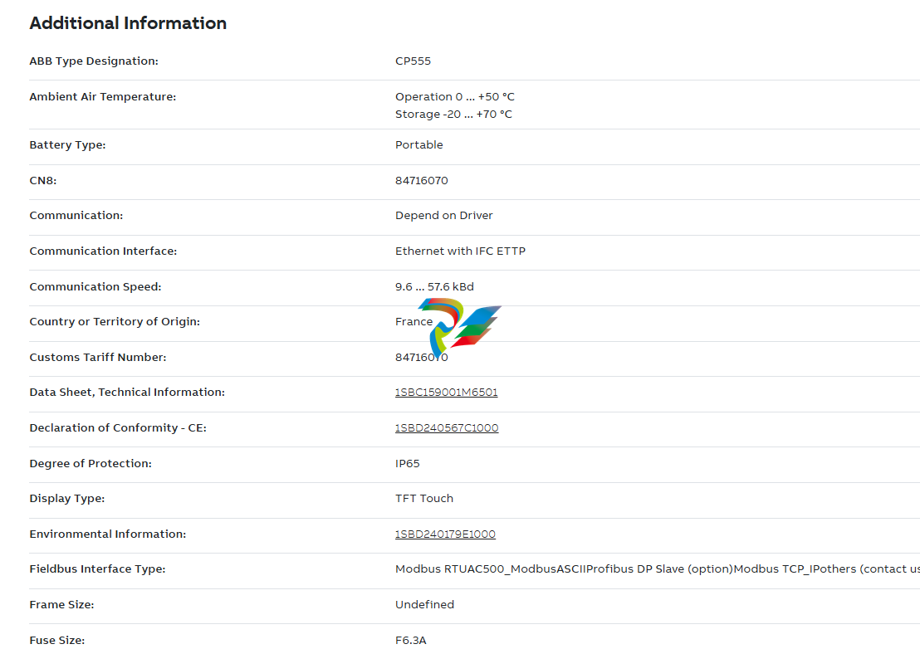This screenshot has width=920, height=649.
Task: Click 'Data Sheet, Technical Information:' label
Action: [x=127, y=393]
